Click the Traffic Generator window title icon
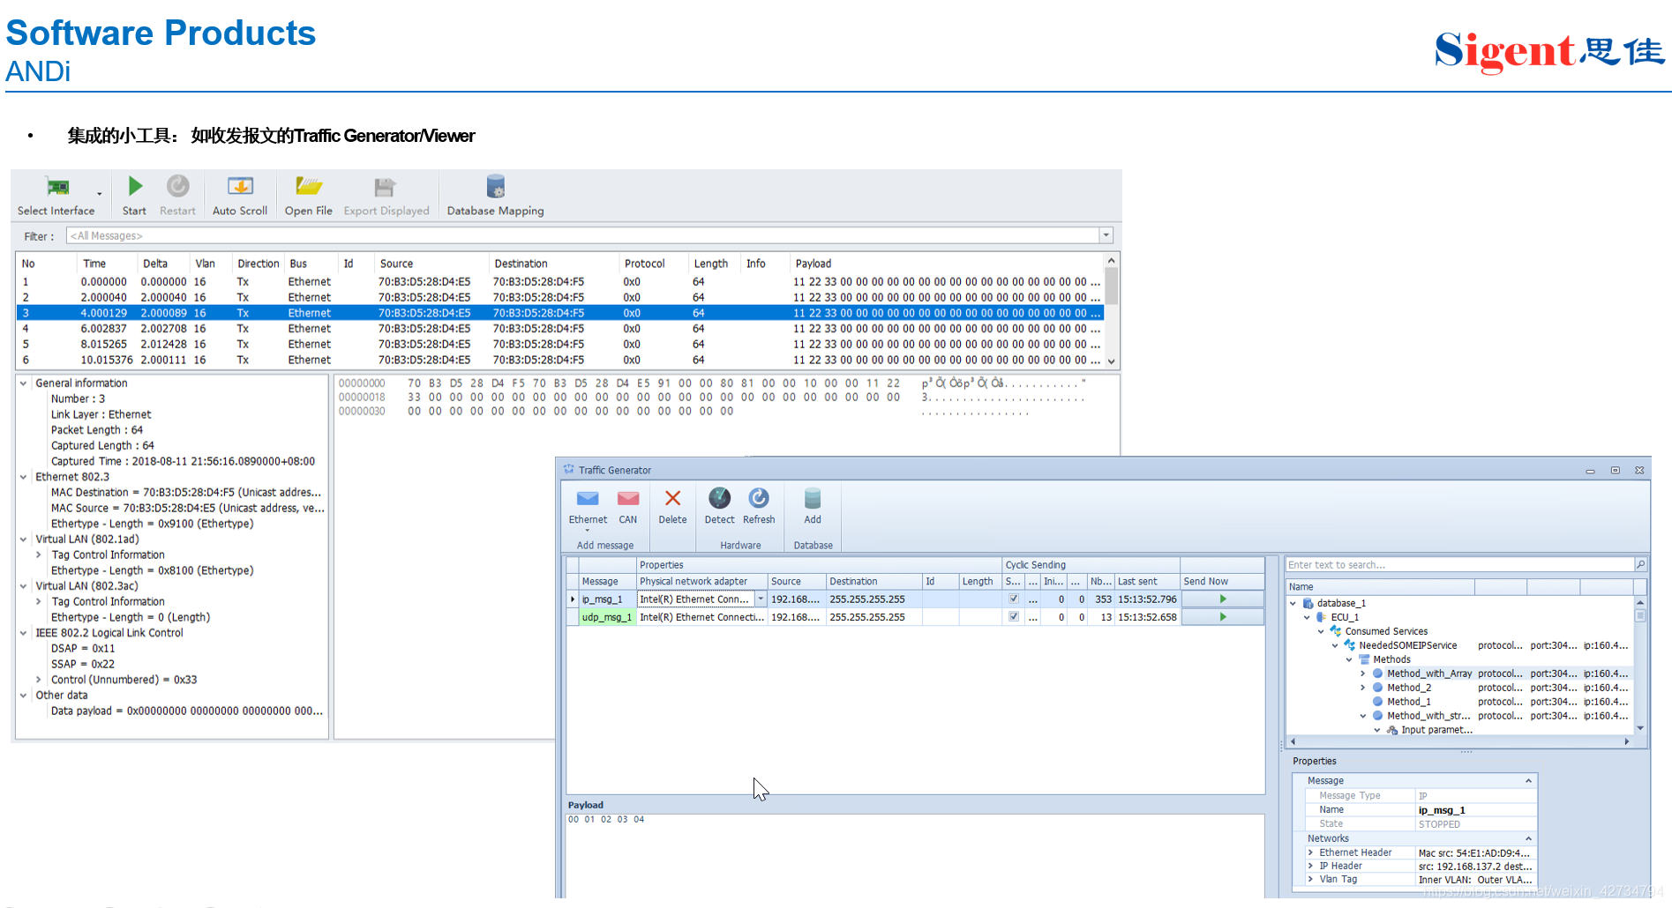This screenshot has width=1672, height=908. (569, 470)
